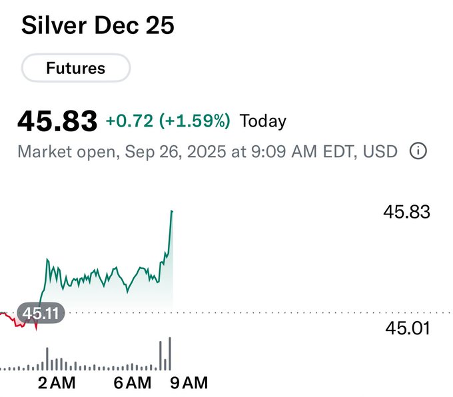Screen dimensions: 453x397
Task: Click the price line's peak at the latest spike
Action: 172,212
